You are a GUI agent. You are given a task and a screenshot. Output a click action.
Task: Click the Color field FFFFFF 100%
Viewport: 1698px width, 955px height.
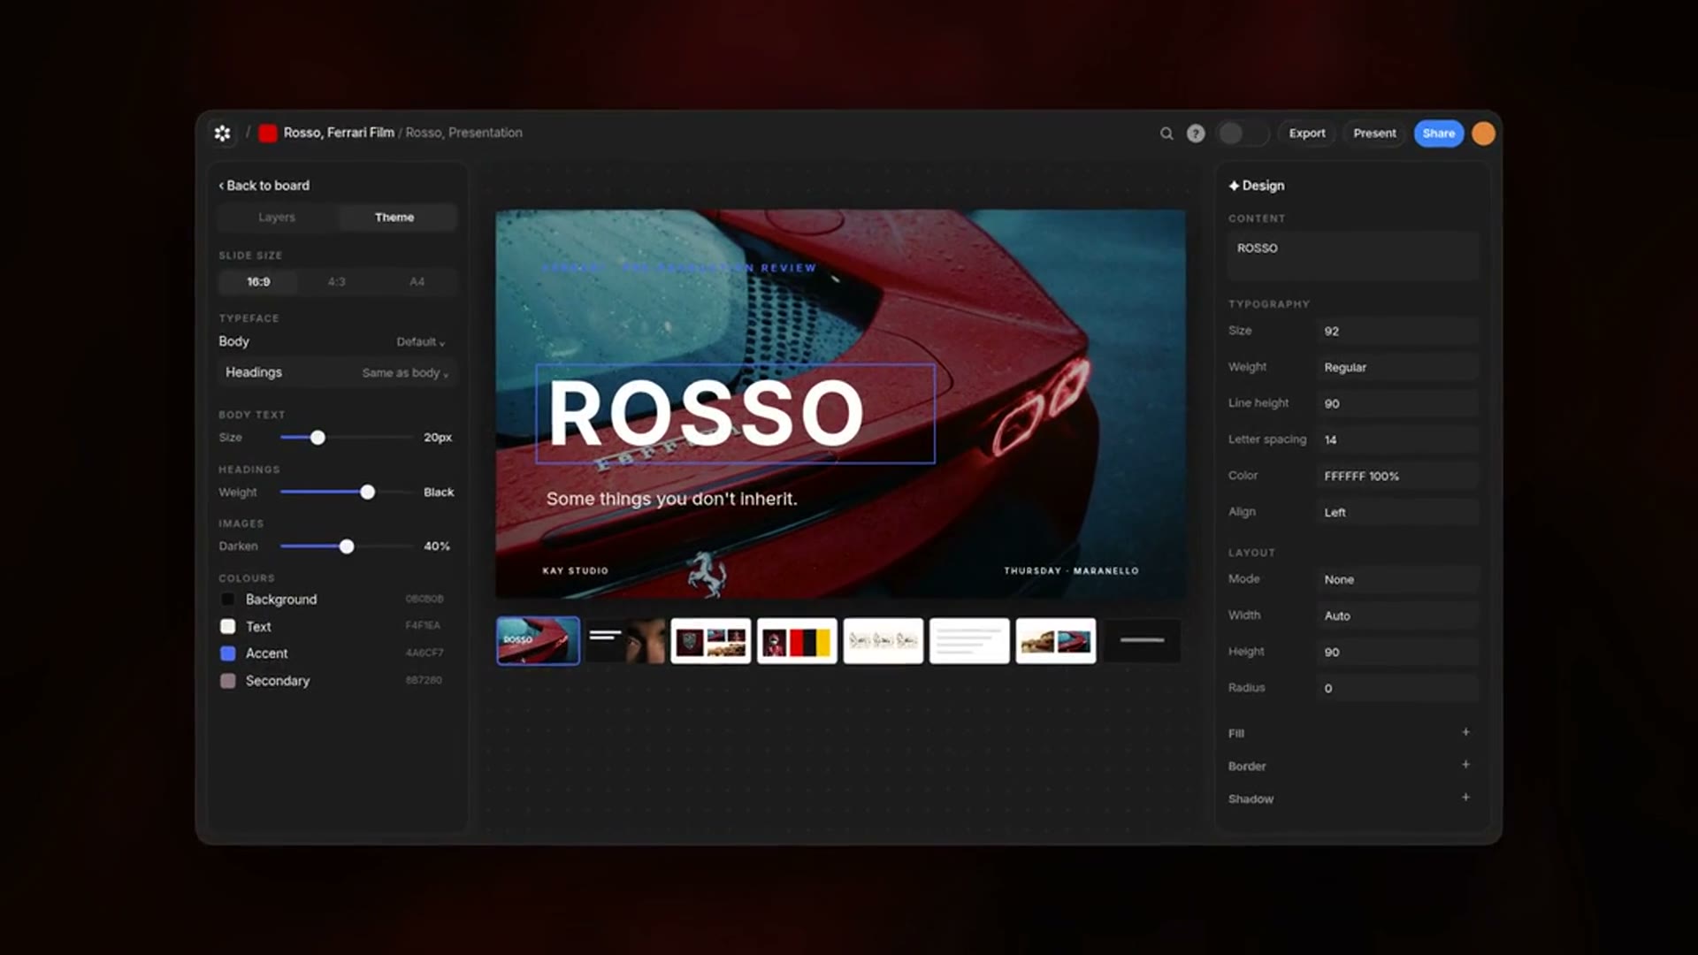(1397, 476)
